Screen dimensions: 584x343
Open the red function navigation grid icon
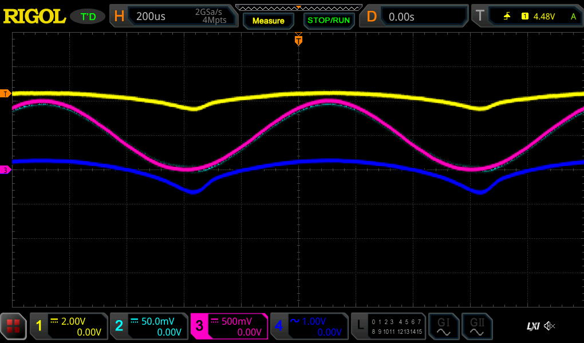(13, 326)
